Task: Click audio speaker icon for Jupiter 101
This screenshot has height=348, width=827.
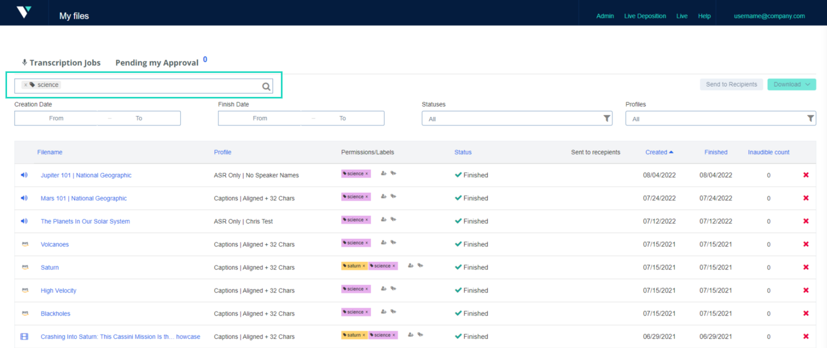Action: click(24, 175)
